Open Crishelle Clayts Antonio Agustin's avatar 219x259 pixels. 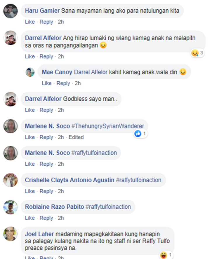pos(11,180)
